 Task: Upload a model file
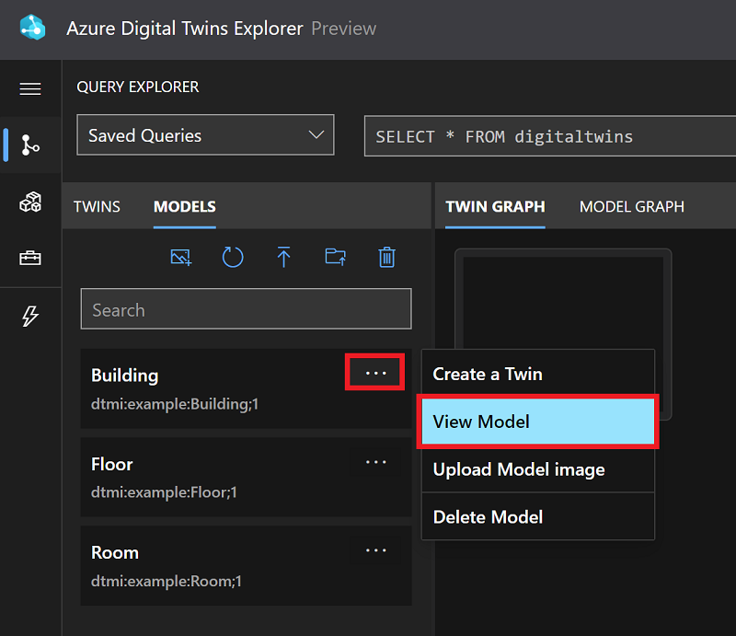click(283, 258)
